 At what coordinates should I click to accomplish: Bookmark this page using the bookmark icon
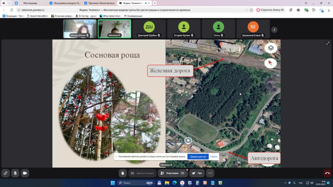click(251, 10)
